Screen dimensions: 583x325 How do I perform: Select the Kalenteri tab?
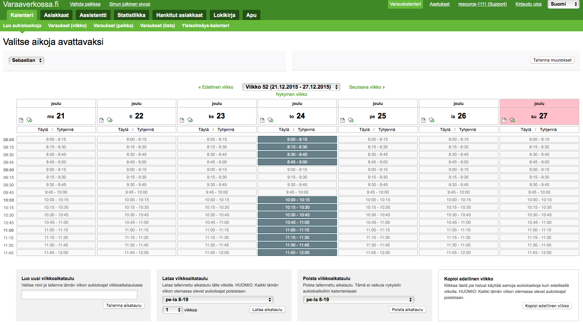point(22,15)
